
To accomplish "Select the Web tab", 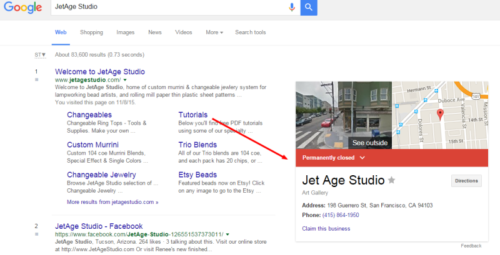I will click(x=61, y=32).
